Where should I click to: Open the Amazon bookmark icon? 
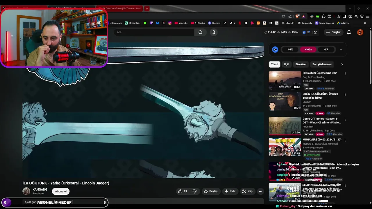tap(264, 23)
